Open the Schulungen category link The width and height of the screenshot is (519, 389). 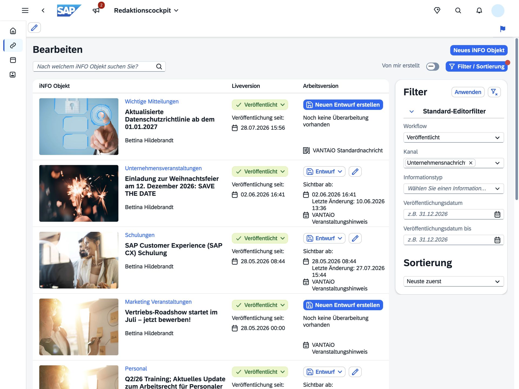pyautogui.click(x=140, y=235)
